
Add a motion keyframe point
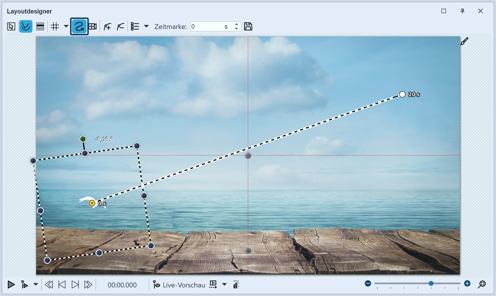[x=107, y=27]
